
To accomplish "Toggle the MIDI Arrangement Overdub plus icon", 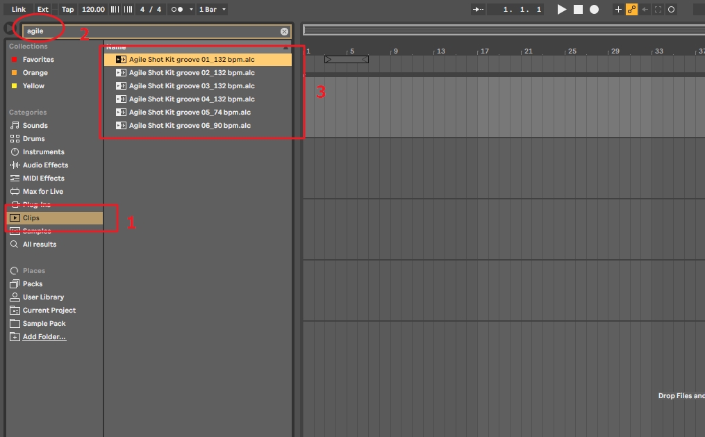I will click(618, 9).
